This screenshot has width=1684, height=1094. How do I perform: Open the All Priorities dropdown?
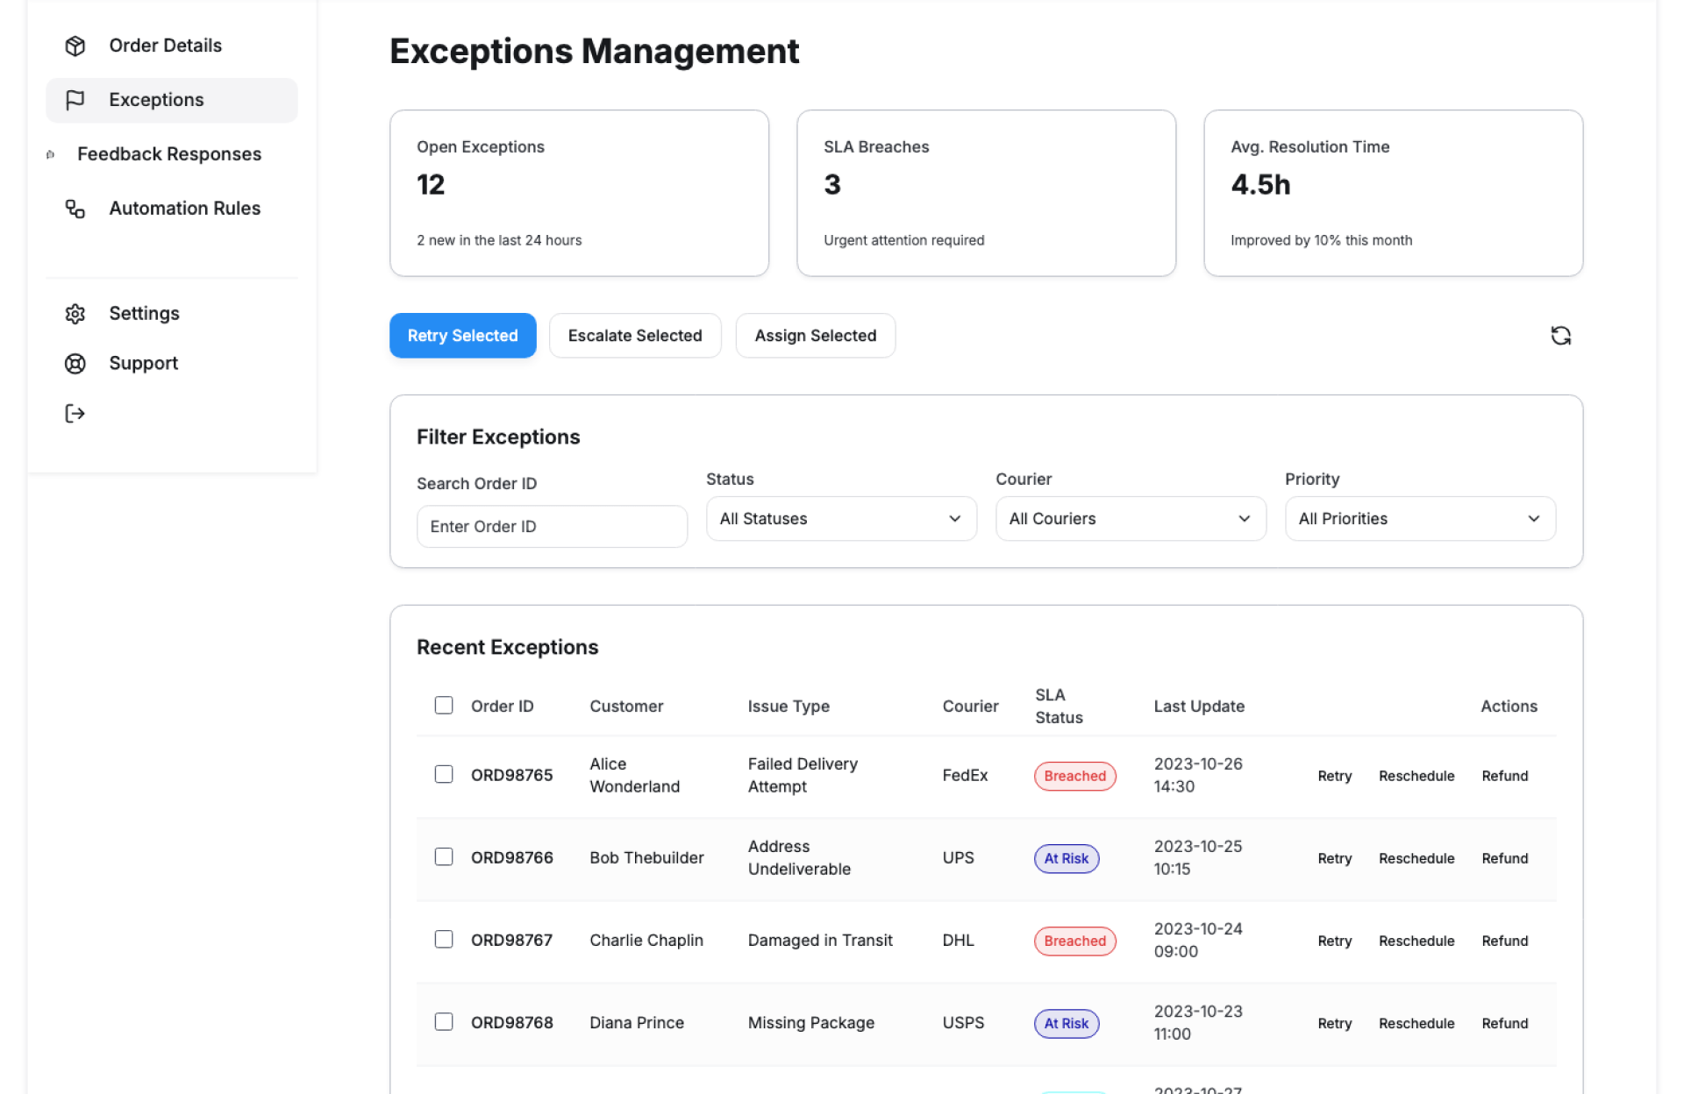(x=1419, y=519)
